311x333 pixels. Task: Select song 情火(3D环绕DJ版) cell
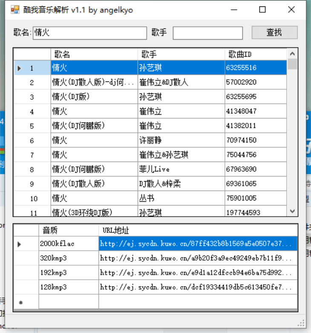point(94,211)
